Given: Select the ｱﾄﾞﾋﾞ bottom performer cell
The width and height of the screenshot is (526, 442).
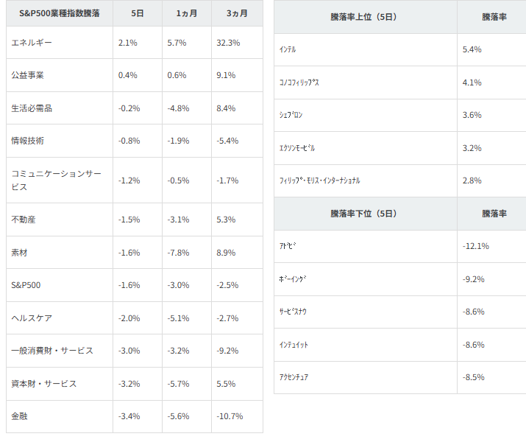Looking at the screenshot, I should click(x=288, y=246).
